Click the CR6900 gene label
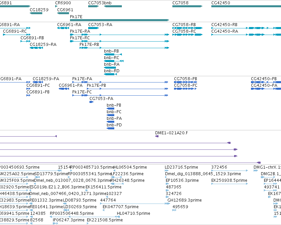The width and height of the screenshot is (281, 225). [63, 3]
